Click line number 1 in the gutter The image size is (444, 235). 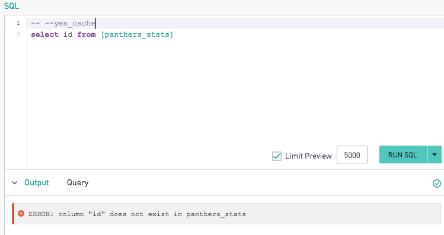18,23
